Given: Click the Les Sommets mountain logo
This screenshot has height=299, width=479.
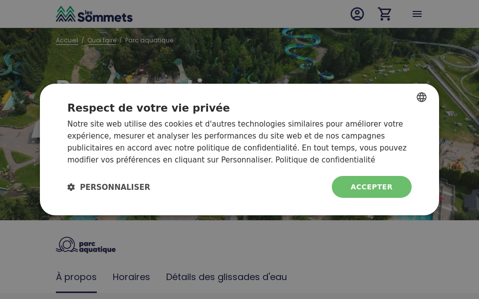Looking at the screenshot, I should [x=94, y=14].
